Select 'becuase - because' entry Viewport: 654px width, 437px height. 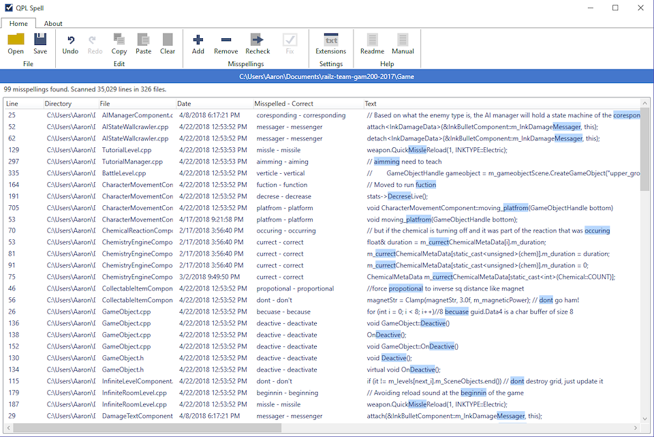283,312
